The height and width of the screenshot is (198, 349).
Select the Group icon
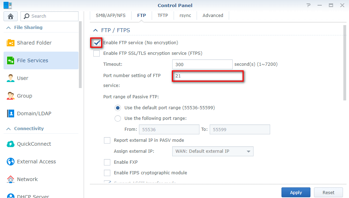(11, 96)
